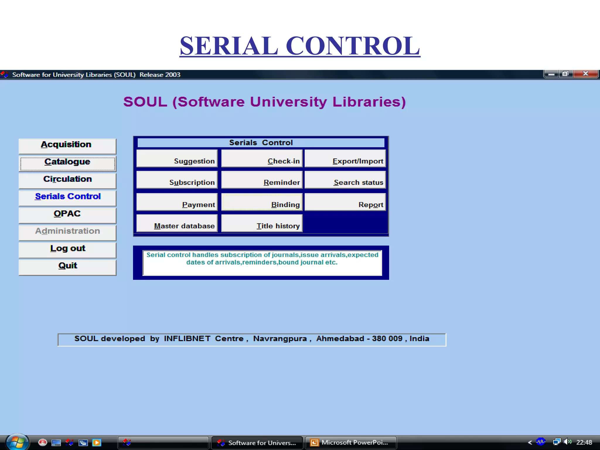Click the SOUL title bar app icon

tap(4, 74)
